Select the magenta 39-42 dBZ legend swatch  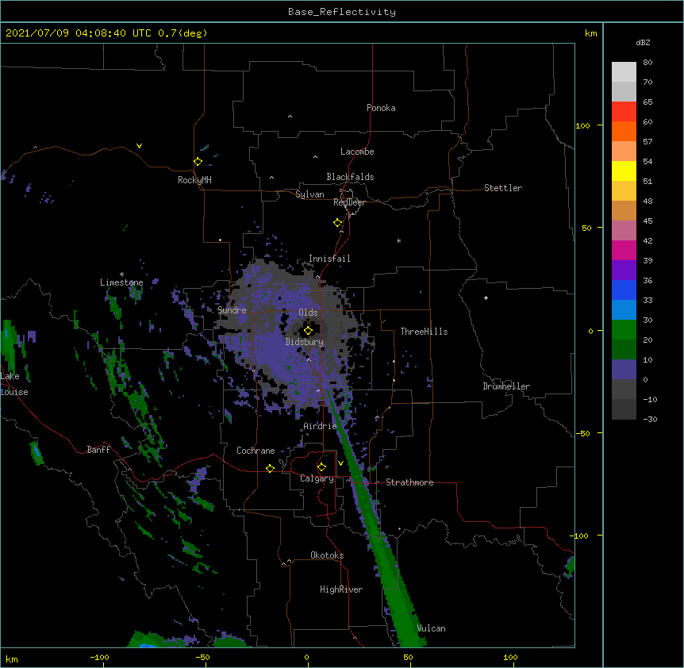coord(624,250)
